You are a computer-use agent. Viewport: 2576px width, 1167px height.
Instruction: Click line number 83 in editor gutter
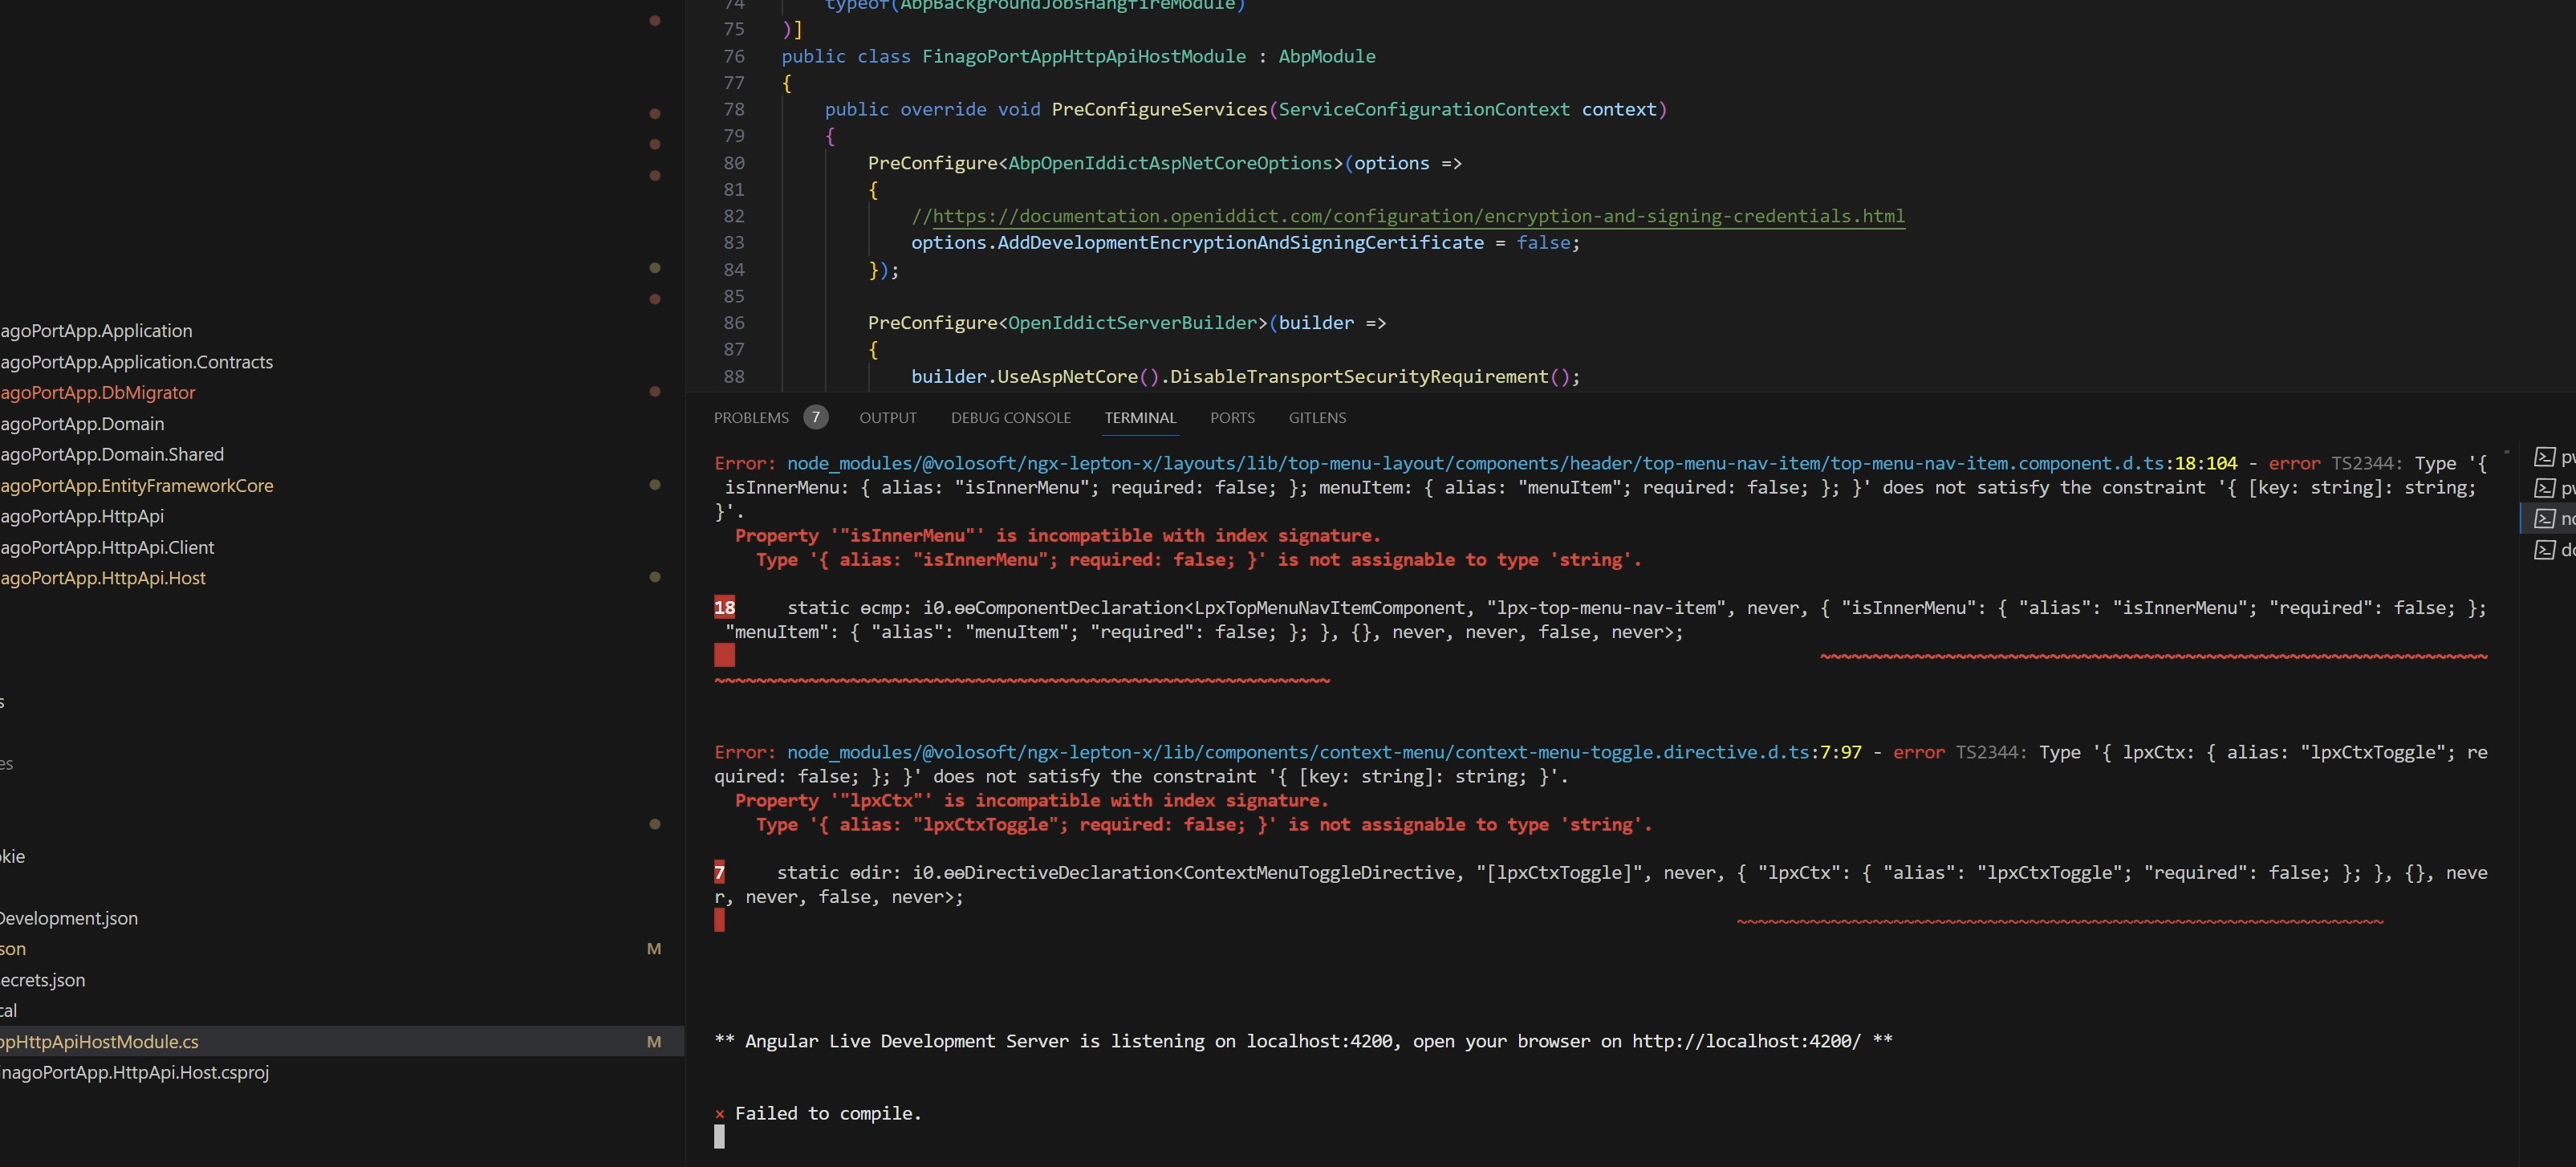pyautogui.click(x=734, y=243)
